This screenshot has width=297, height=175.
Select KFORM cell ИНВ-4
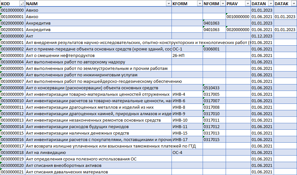pos(187,94)
